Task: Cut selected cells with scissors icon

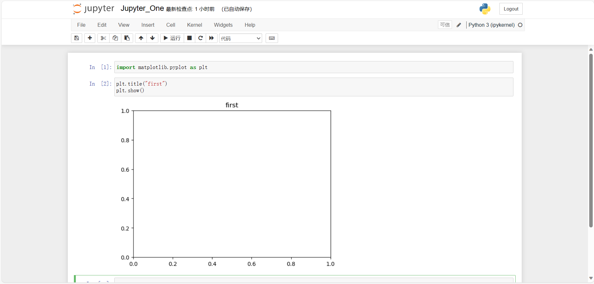Action: coord(103,38)
